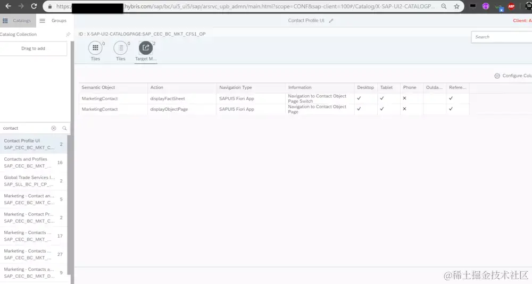Click Phone cross in displayFactSheet row
532x284 pixels.
pyautogui.click(x=404, y=98)
